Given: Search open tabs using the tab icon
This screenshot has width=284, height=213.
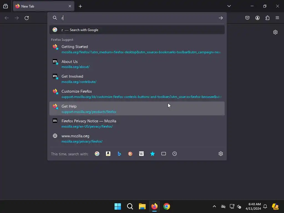Looking at the screenshot, I should pyautogui.click(x=164, y=154).
